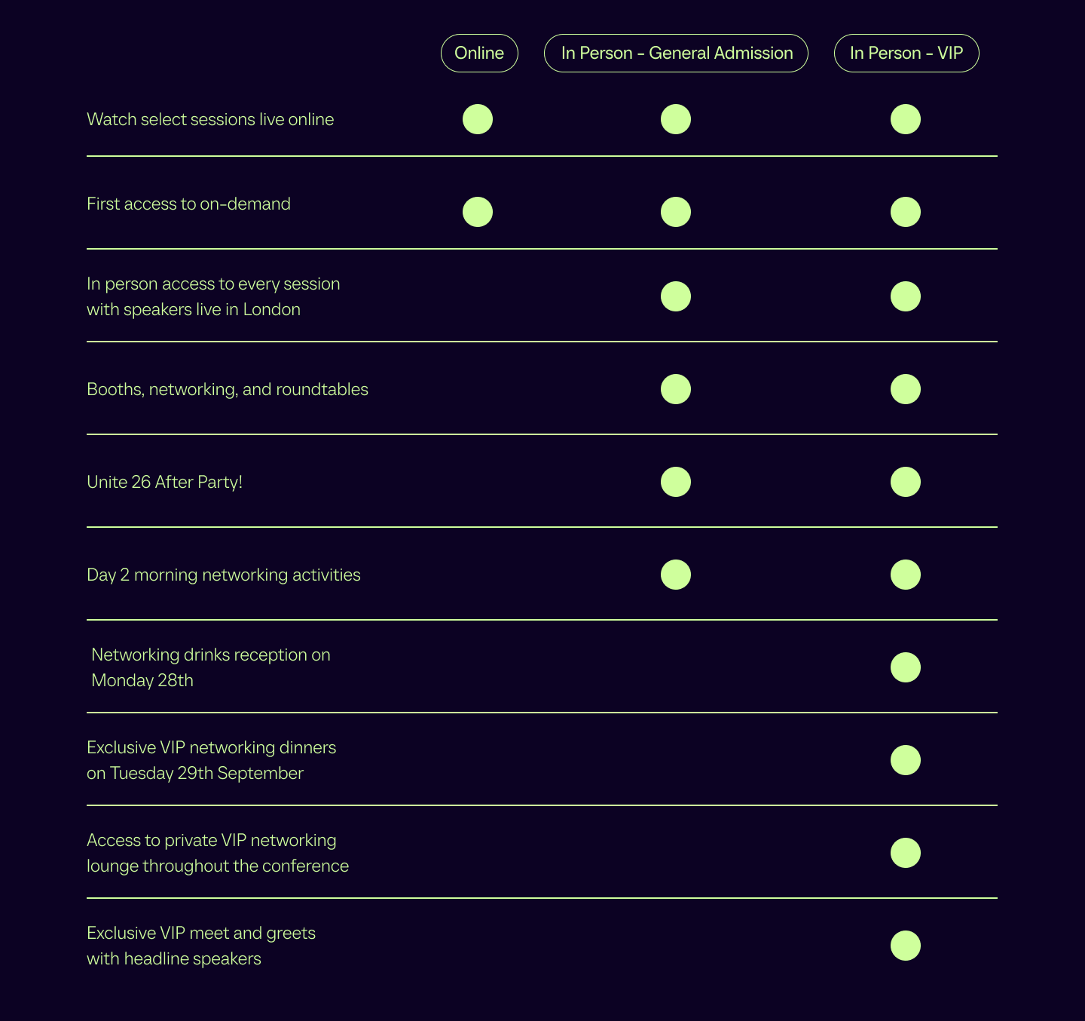Select In Person - General Admission pill
This screenshot has height=1021, width=1085.
(676, 54)
